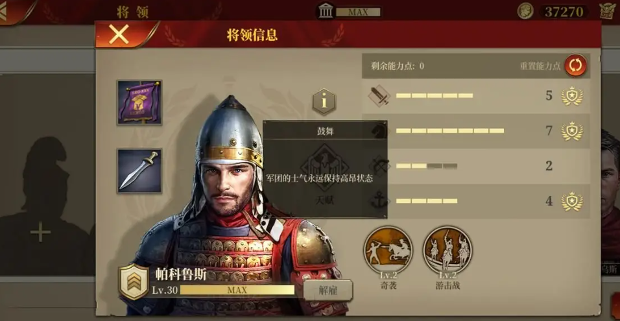620x321 pixels.
Task: Click the temple building icon near MAX bar
Action: [x=326, y=12]
